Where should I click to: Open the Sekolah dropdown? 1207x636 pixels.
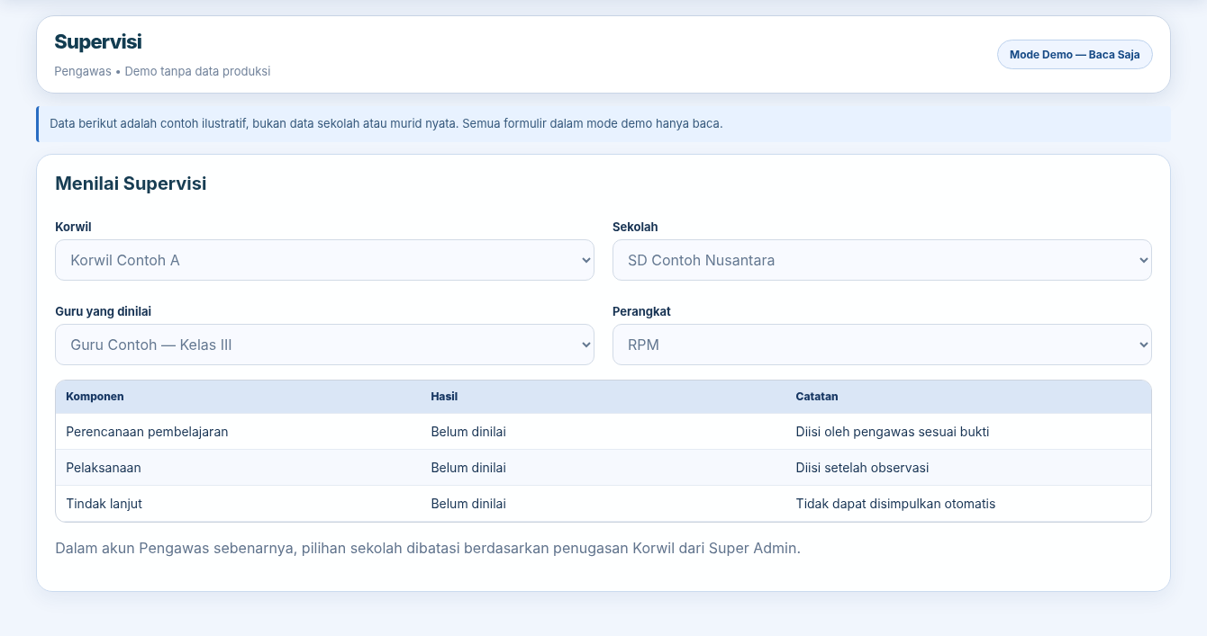click(x=882, y=260)
